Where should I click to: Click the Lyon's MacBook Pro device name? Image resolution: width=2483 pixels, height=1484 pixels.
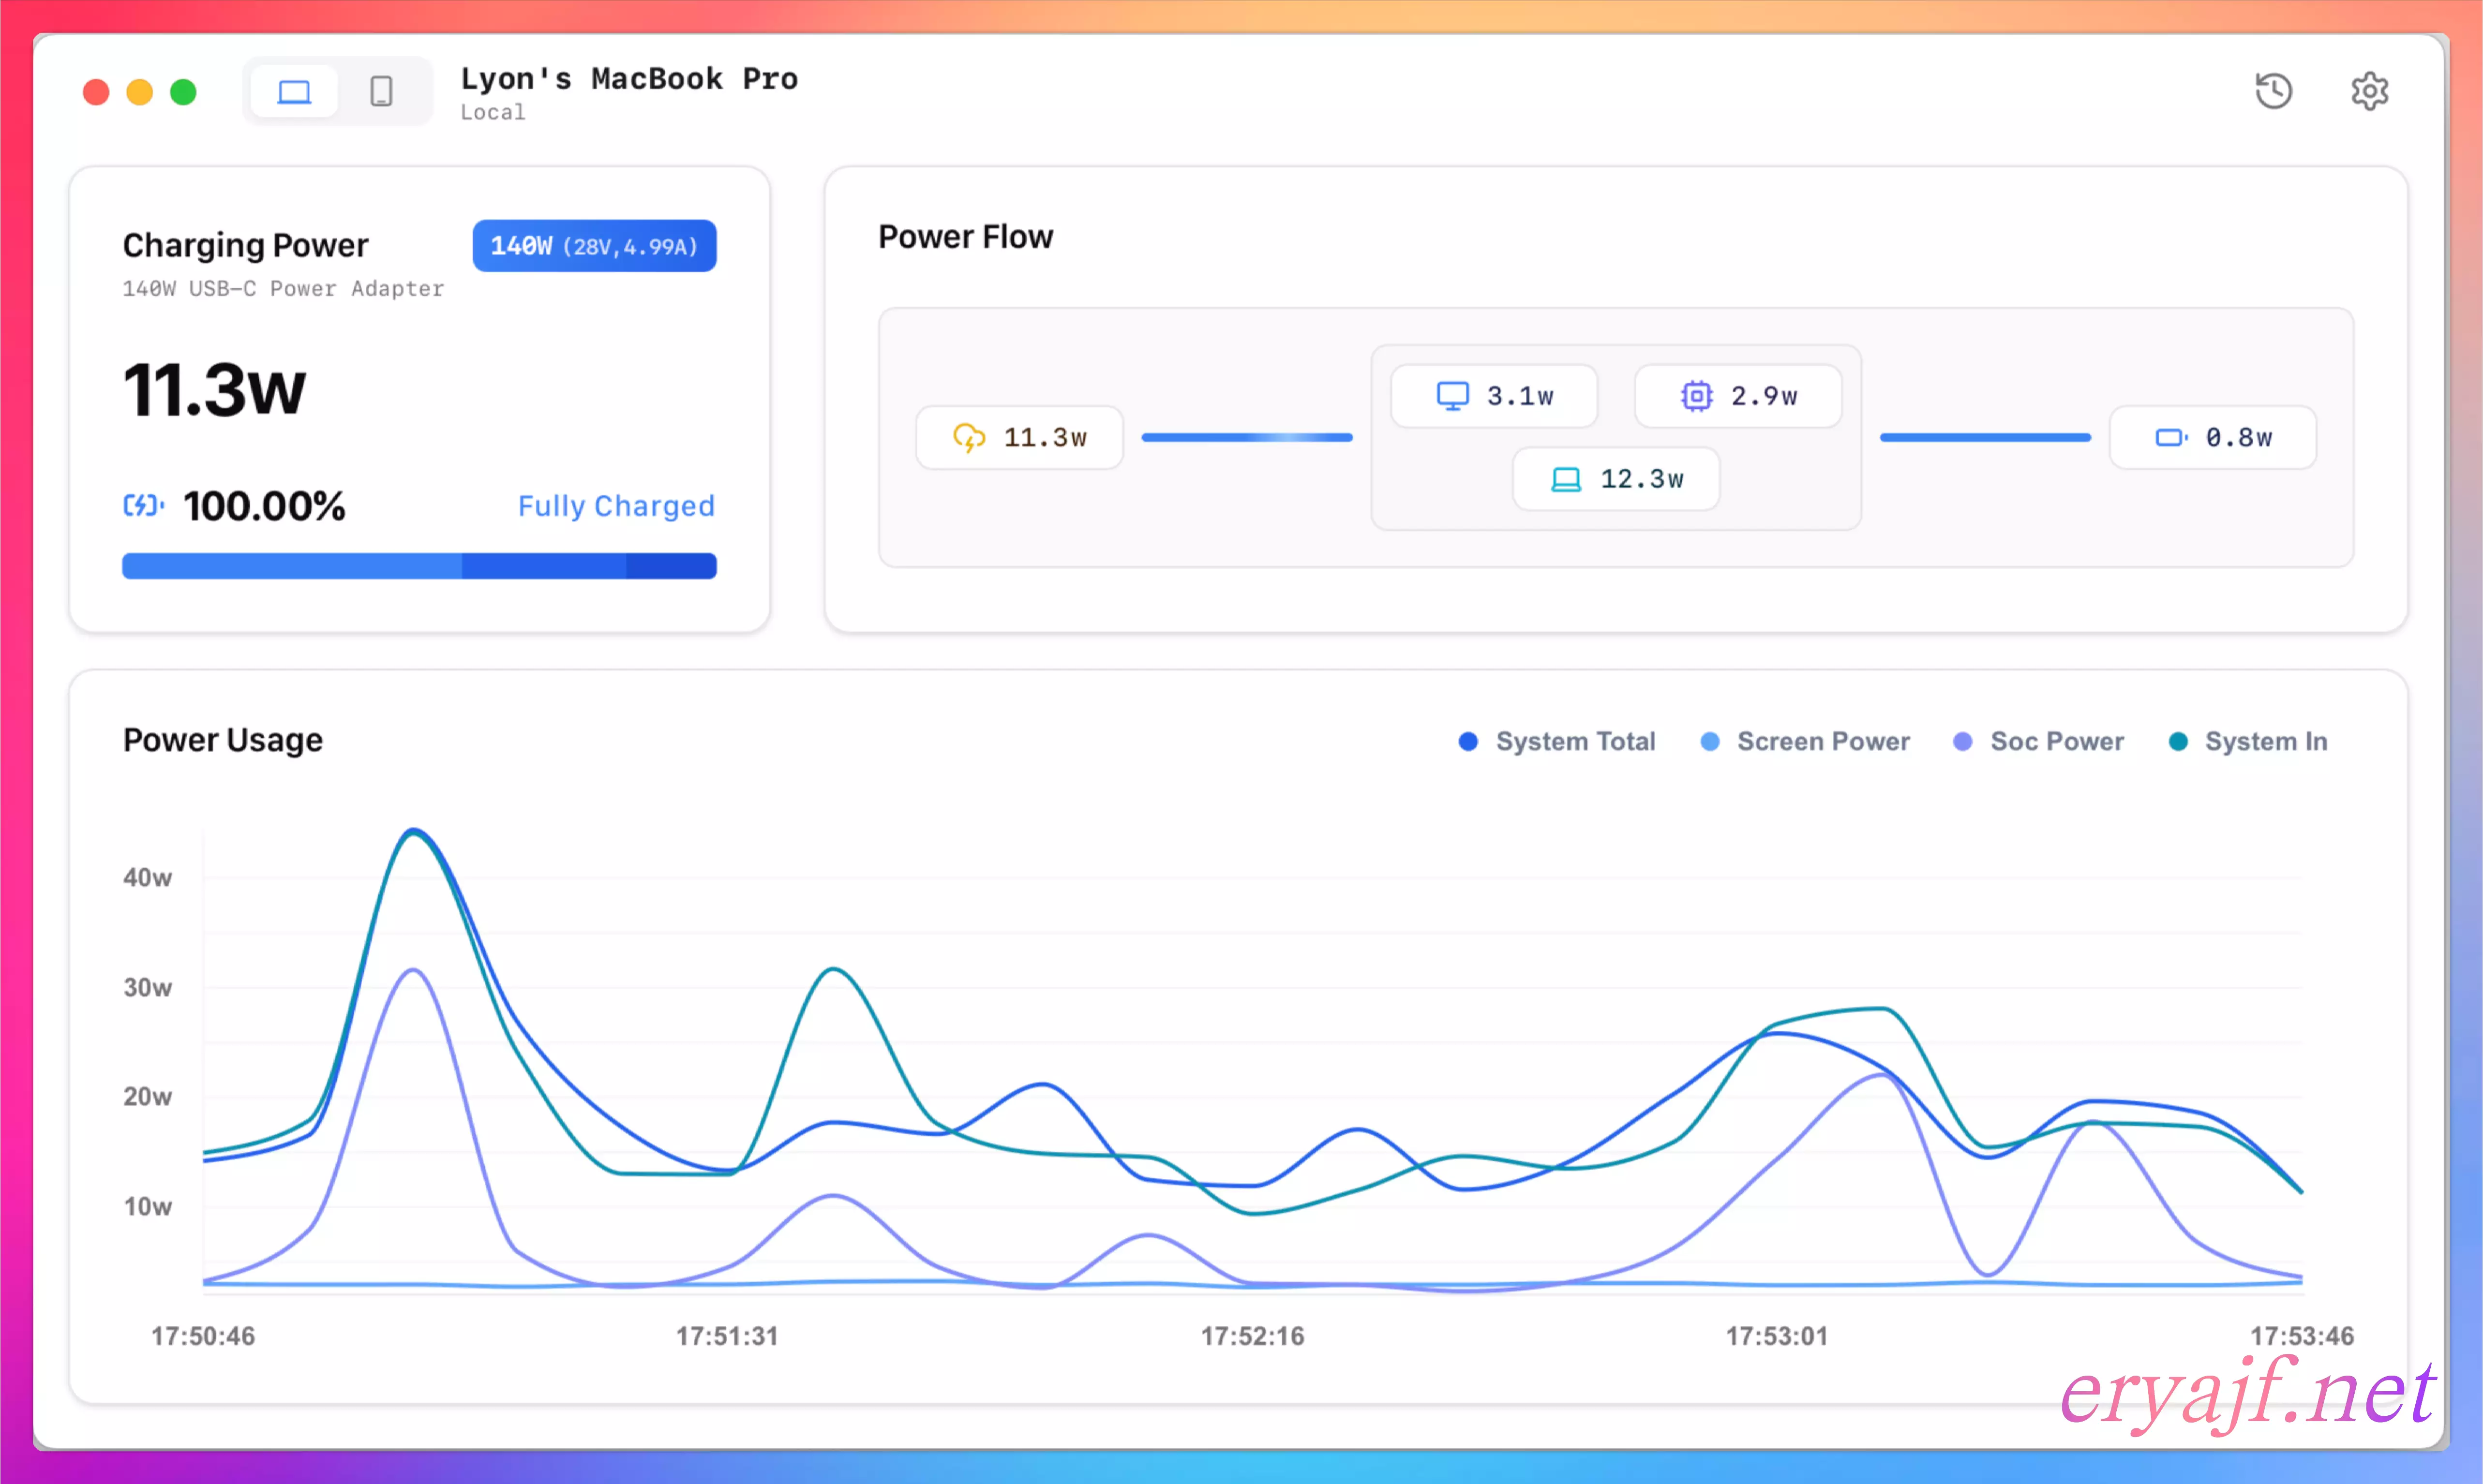point(629,78)
